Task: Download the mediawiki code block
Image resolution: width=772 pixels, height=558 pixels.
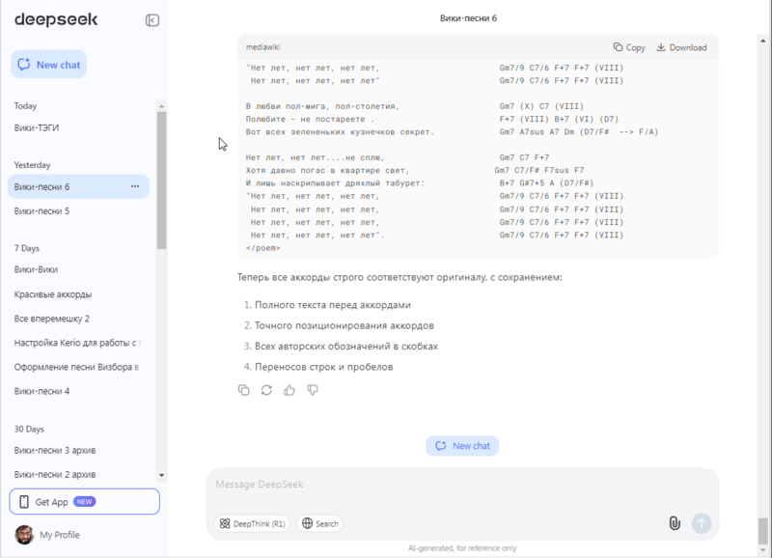Action: [681, 47]
